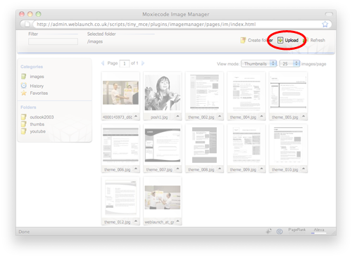Open the View mode Thumbnails dropdown

click(259, 64)
